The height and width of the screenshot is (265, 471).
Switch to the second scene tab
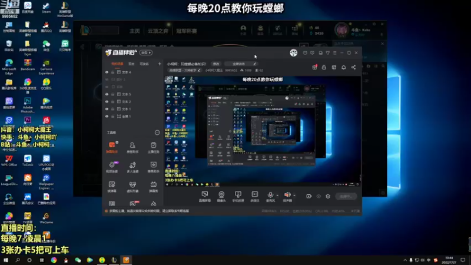[131, 64]
